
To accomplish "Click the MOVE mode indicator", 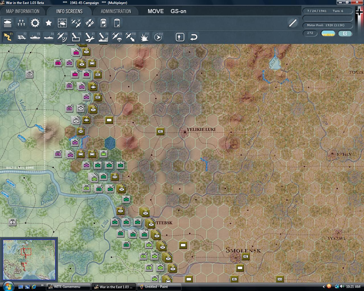I will (156, 11).
